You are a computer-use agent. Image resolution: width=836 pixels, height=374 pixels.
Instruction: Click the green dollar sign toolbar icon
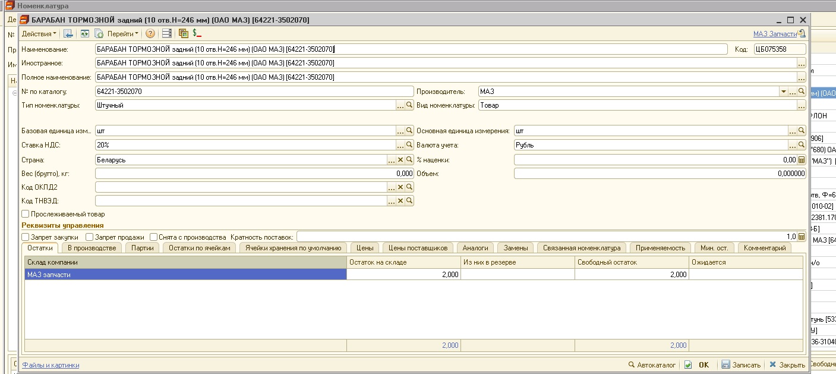[x=197, y=34]
